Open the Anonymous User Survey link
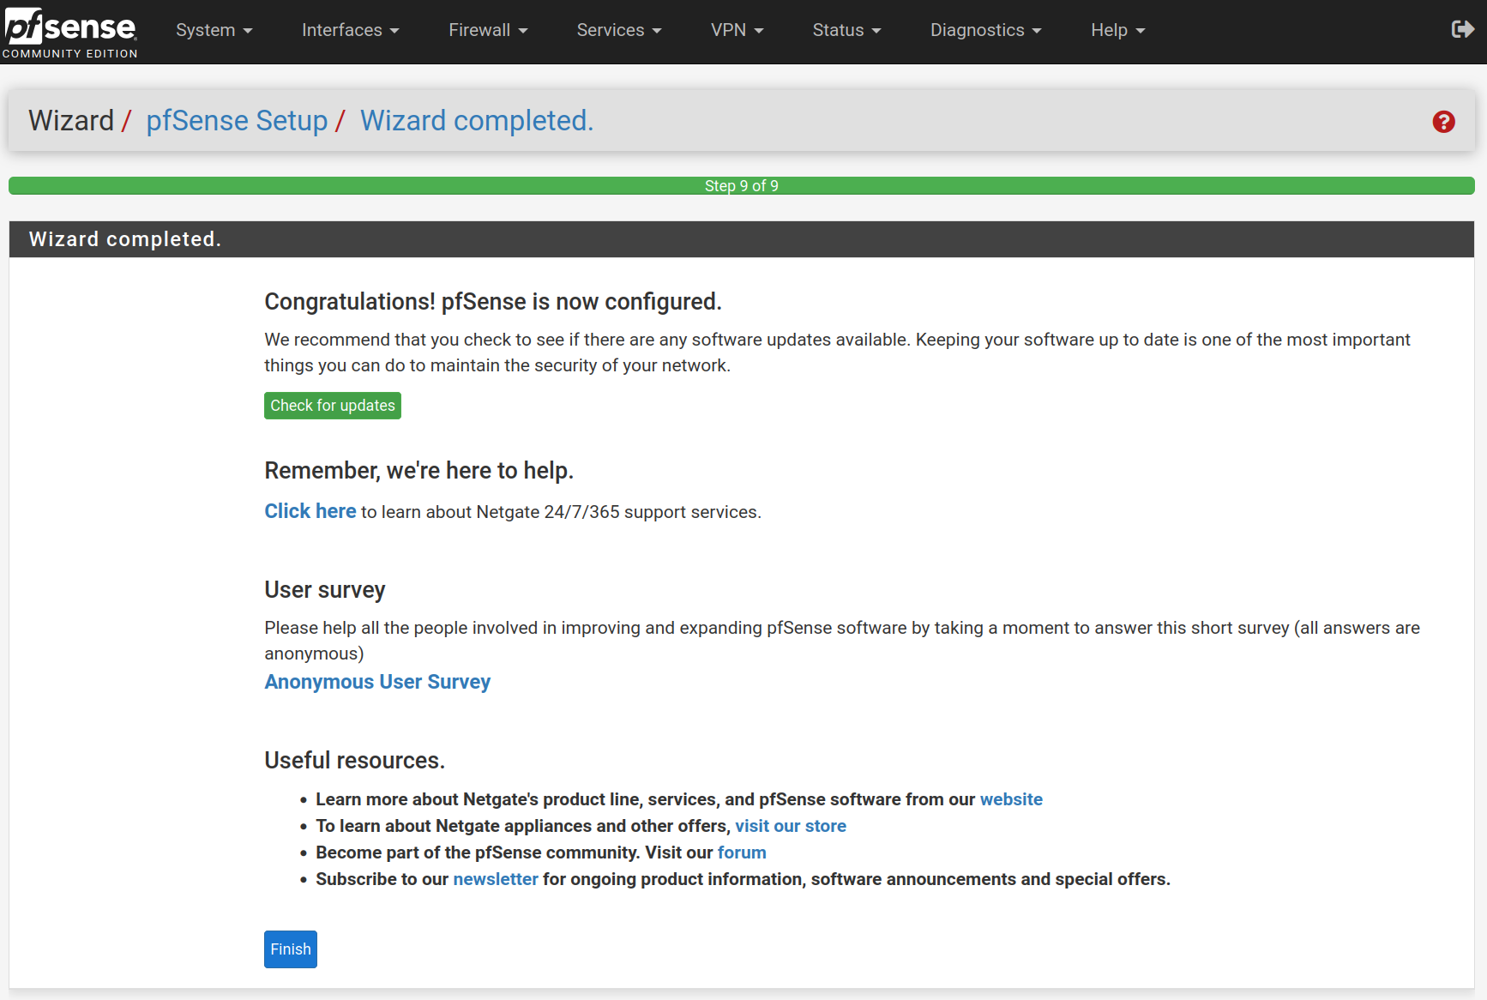 coord(377,682)
